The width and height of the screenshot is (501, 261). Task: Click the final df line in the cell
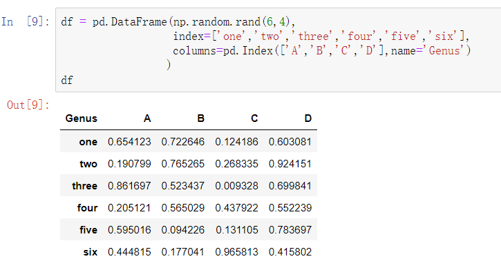point(67,80)
